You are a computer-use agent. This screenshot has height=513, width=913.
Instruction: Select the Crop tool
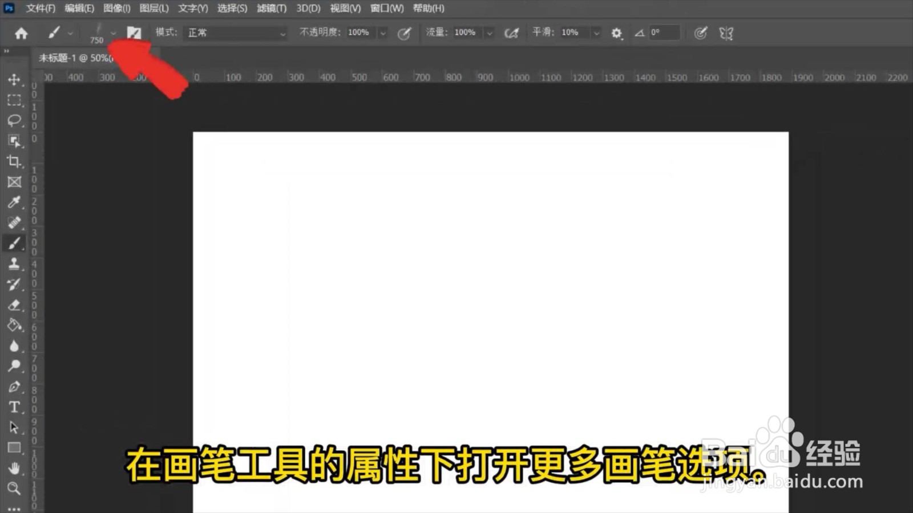14,161
